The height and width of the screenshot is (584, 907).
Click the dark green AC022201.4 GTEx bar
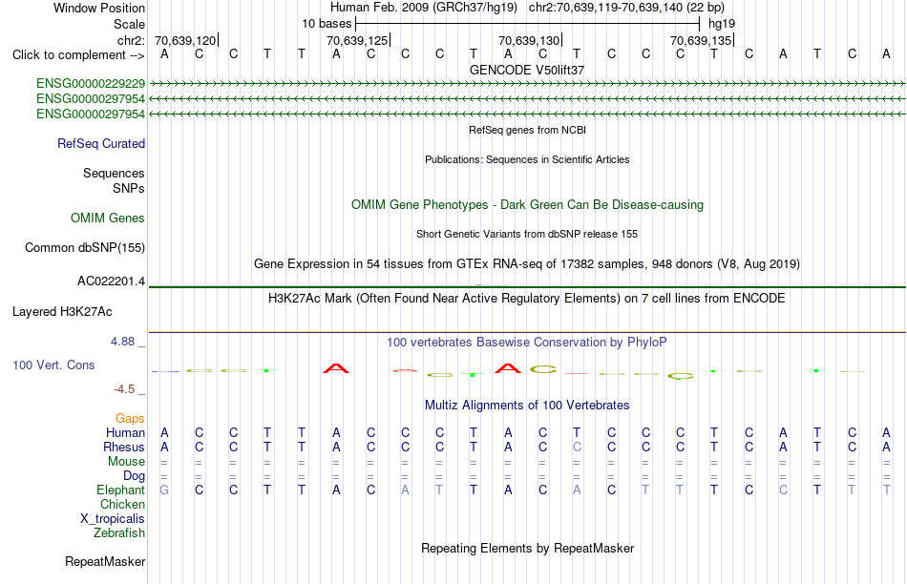[x=527, y=287]
